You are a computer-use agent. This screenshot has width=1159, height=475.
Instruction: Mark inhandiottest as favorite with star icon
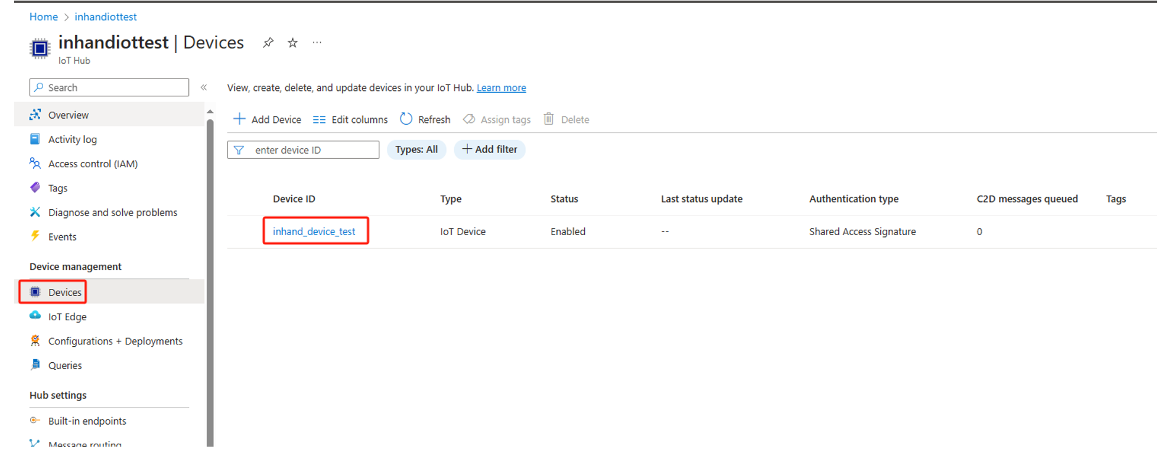[292, 43]
